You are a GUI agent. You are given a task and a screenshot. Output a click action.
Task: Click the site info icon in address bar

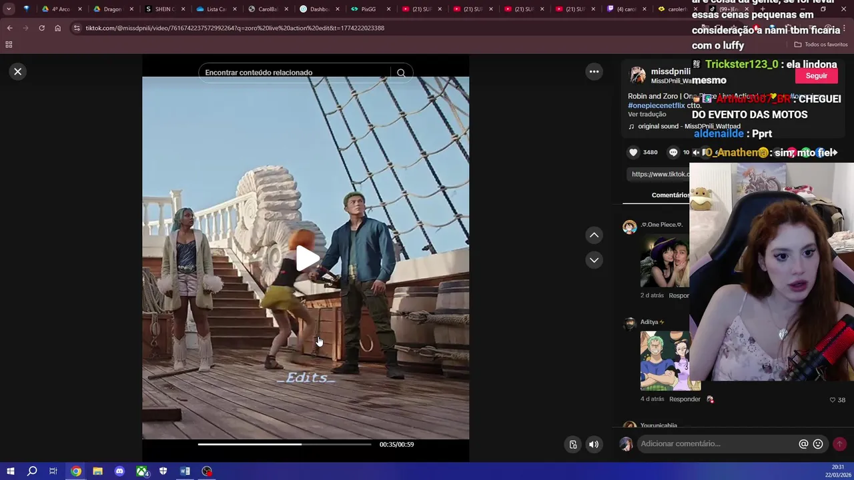pos(77,28)
